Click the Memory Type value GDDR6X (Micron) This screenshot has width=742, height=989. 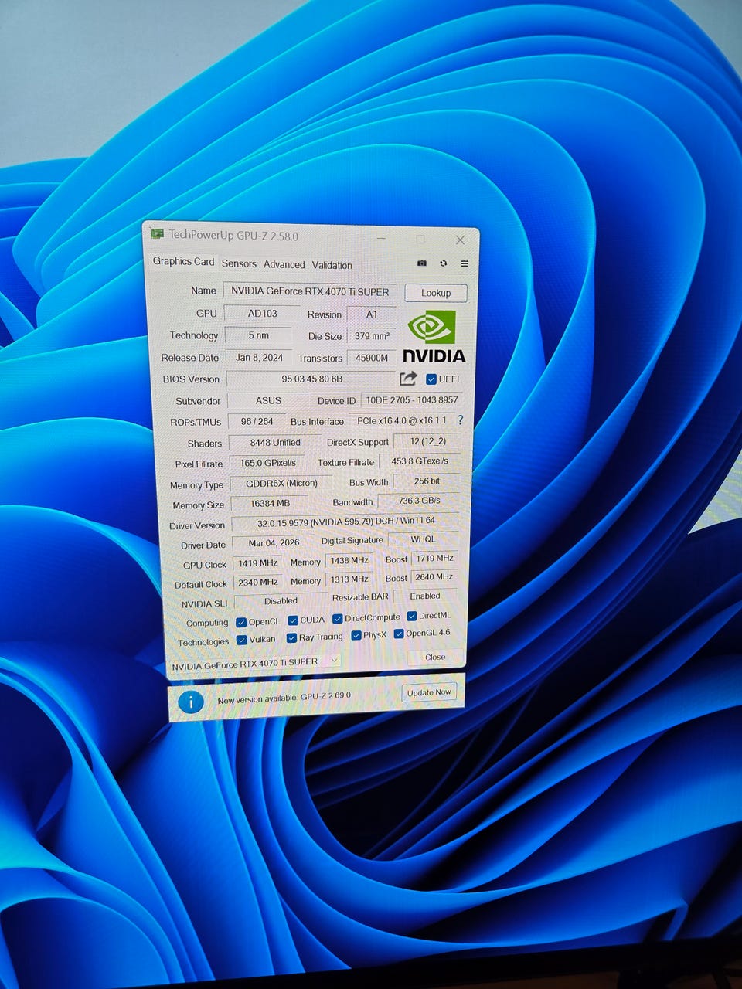(281, 483)
